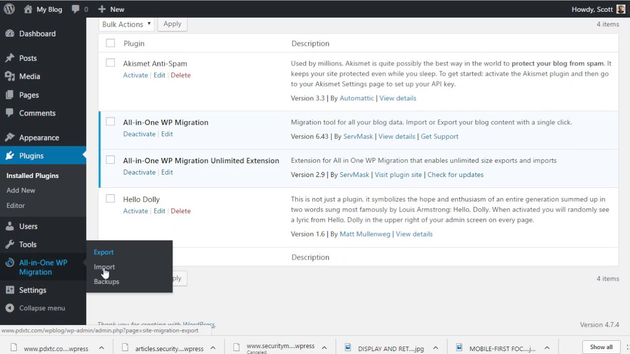
Task: Expand MOBILE-FIRST FOC download options chevron
Action: click(x=547, y=348)
